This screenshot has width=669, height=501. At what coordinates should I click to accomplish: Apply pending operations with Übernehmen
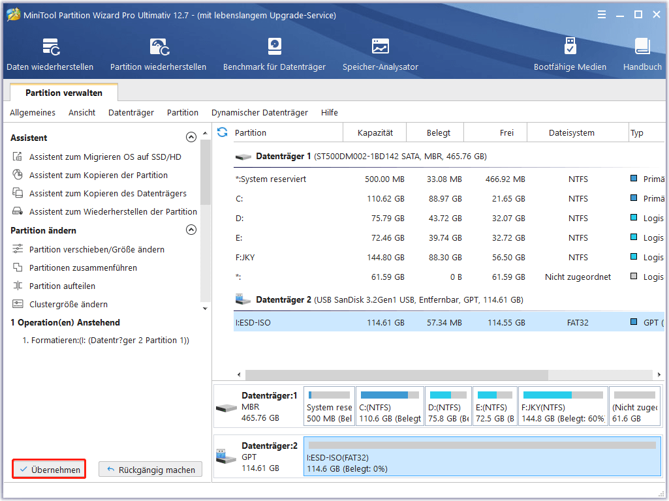pos(48,468)
